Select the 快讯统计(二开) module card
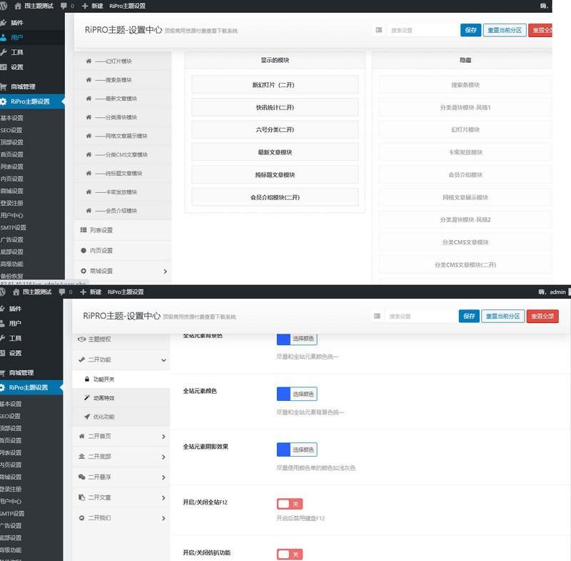Screen dimensions: 571x561 click(275, 107)
